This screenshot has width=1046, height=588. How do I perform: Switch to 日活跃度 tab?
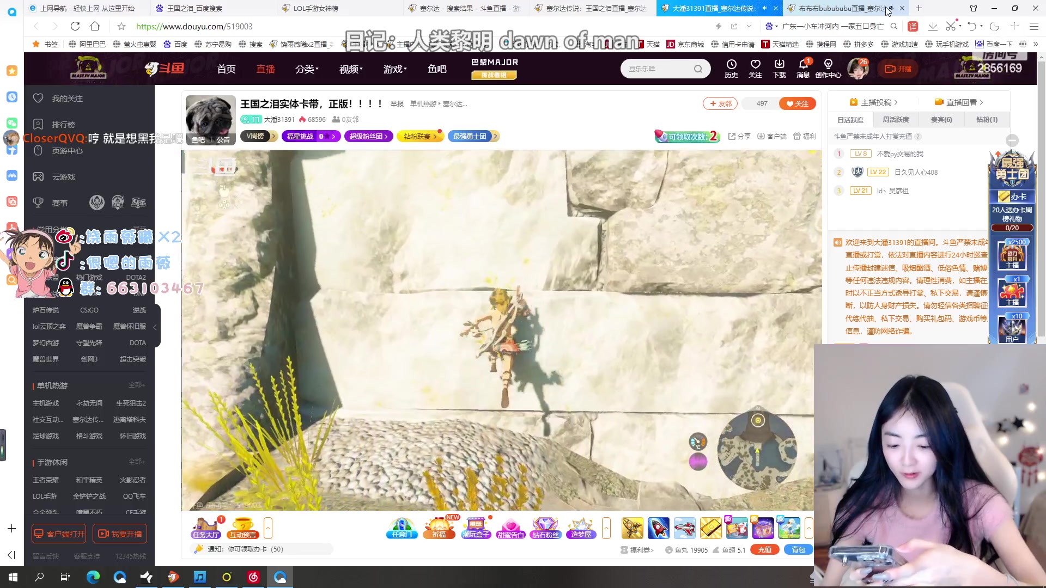click(x=850, y=120)
